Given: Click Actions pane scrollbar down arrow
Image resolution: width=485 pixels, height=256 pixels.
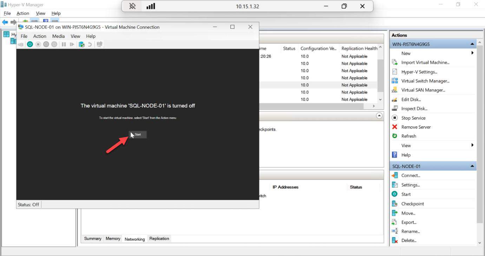Looking at the screenshot, I should coord(480,243).
